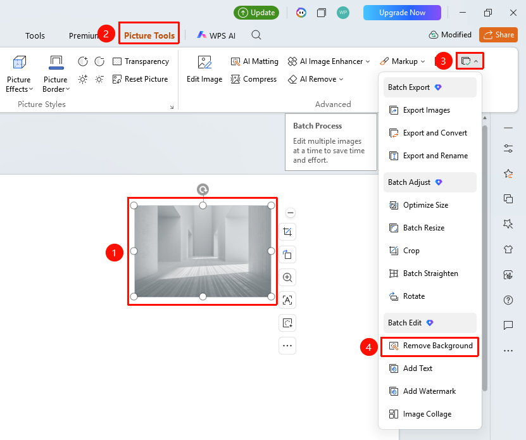Click the zoom-in magnifier beside image
The width and height of the screenshot is (526, 440).
[287, 277]
